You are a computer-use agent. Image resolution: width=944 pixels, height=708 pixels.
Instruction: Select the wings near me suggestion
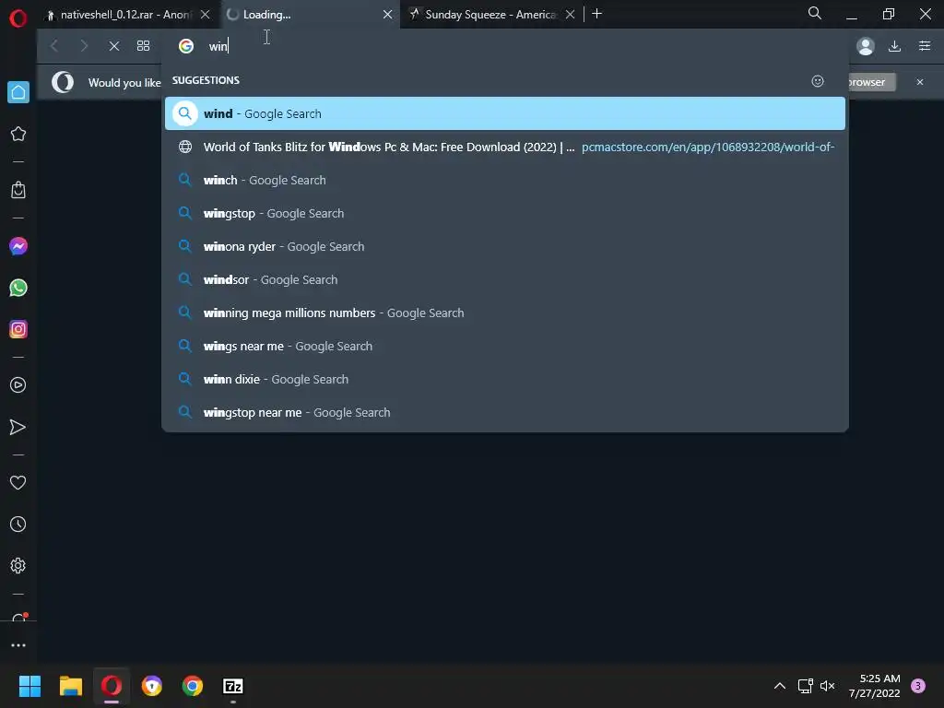point(504,346)
